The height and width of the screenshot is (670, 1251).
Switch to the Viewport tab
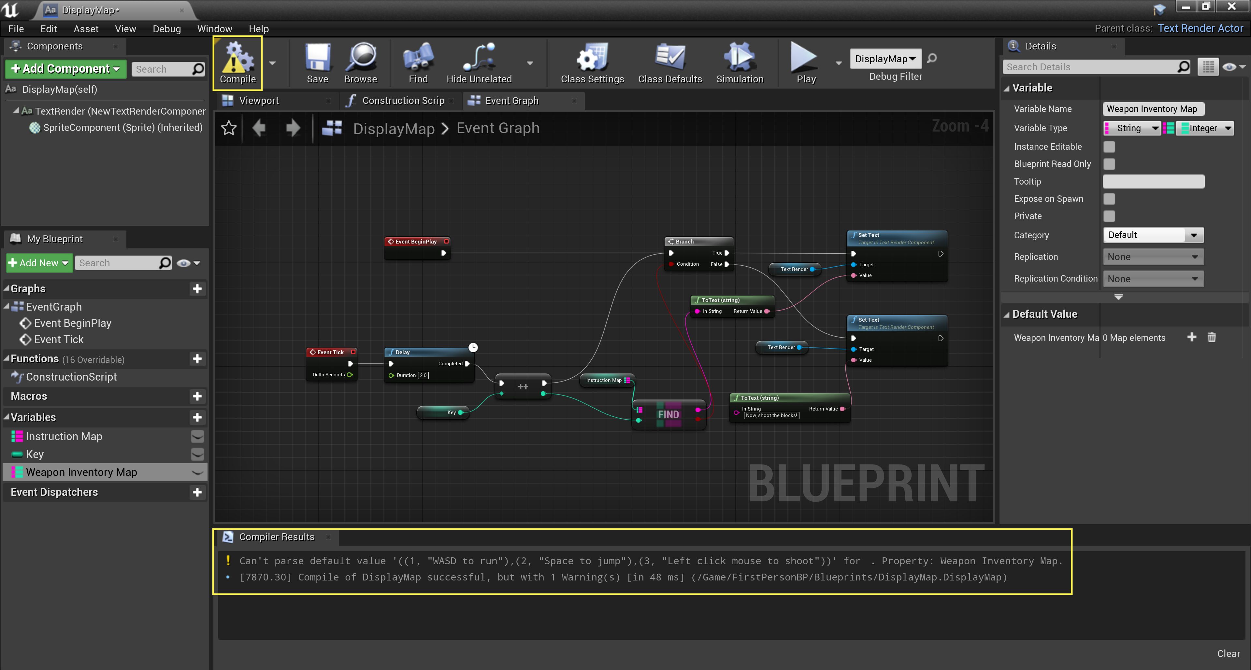coord(258,100)
